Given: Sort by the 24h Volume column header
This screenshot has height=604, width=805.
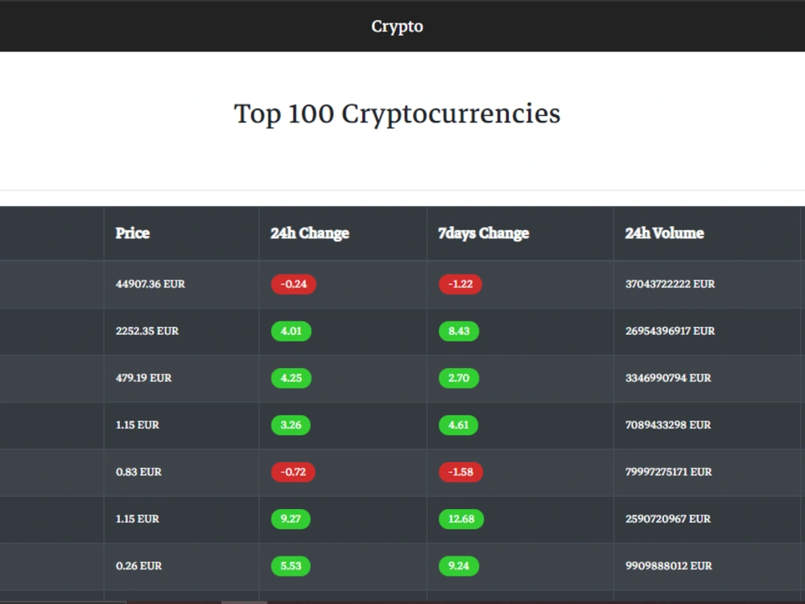Looking at the screenshot, I should tap(664, 234).
